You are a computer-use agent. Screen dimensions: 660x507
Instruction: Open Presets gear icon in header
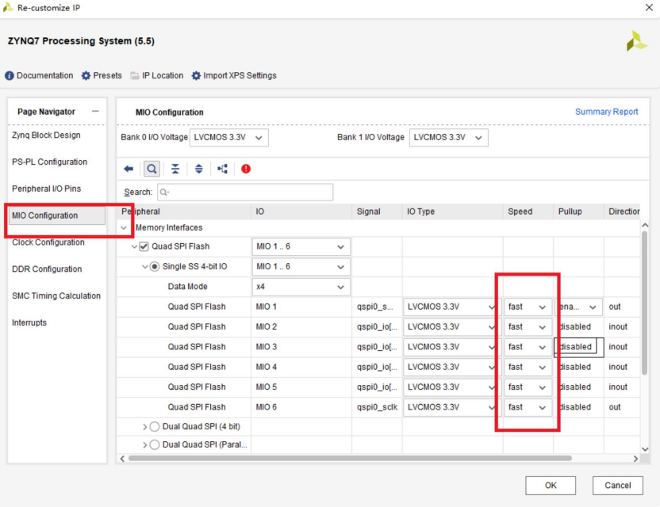point(86,76)
